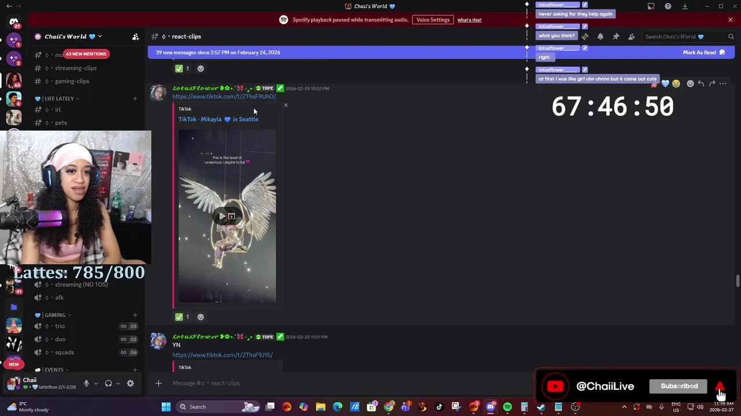The height and width of the screenshot is (416, 741).
Task: Toggle checkmark reaction under the Seattle TikTok embed
Action: coord(182,317)
